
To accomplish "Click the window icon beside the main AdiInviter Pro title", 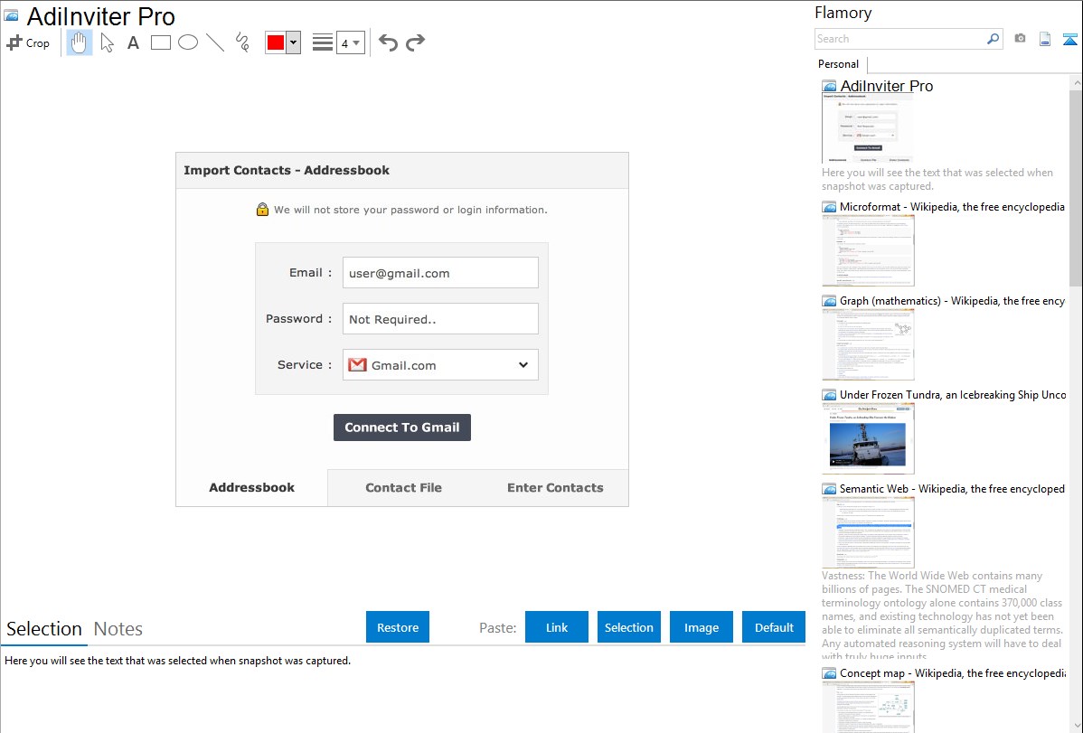I will point(11,15).
